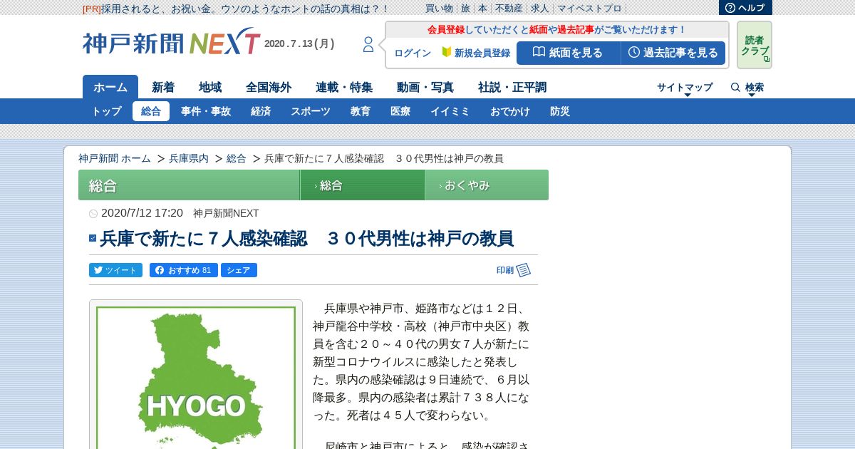Open 経済 submenu item
The width and height of the screenshot is (855, 449).
(261, 111)
